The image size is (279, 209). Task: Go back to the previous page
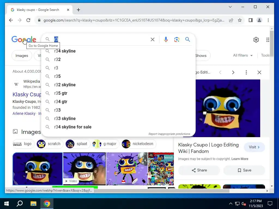(11, 20)
